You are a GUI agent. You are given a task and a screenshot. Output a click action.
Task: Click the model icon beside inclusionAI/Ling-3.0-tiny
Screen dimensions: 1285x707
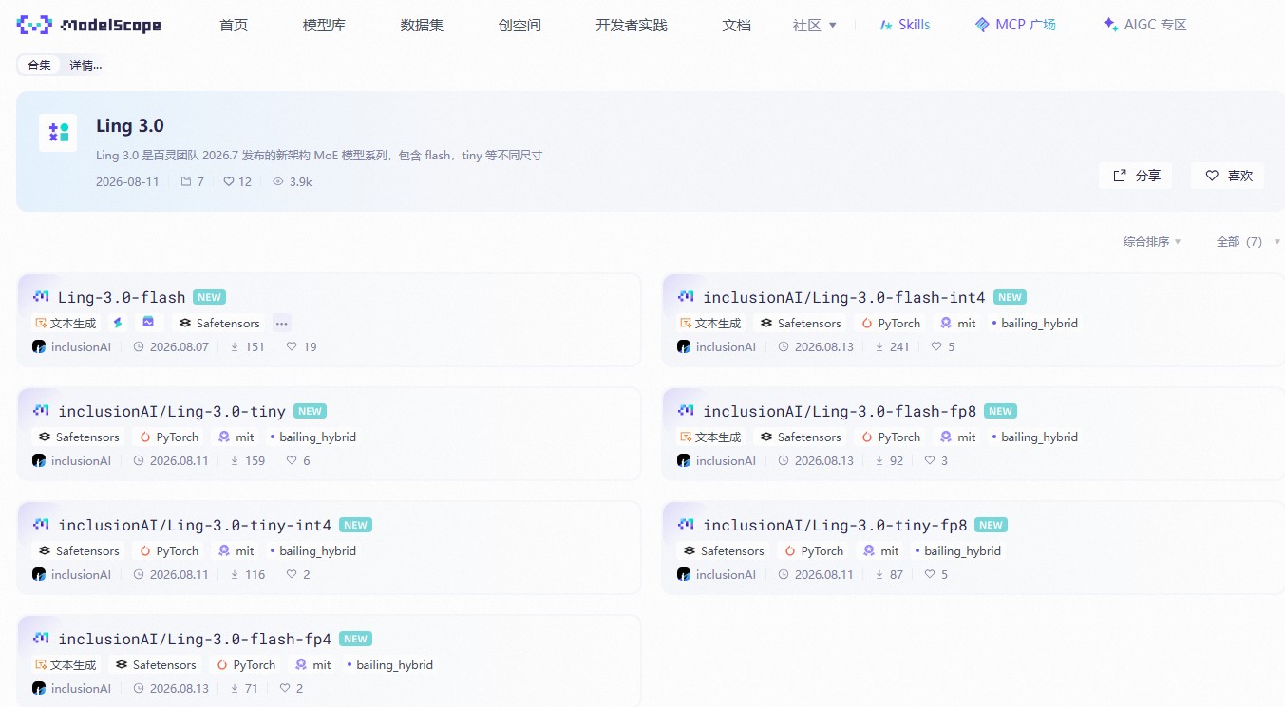pos(41,411)
